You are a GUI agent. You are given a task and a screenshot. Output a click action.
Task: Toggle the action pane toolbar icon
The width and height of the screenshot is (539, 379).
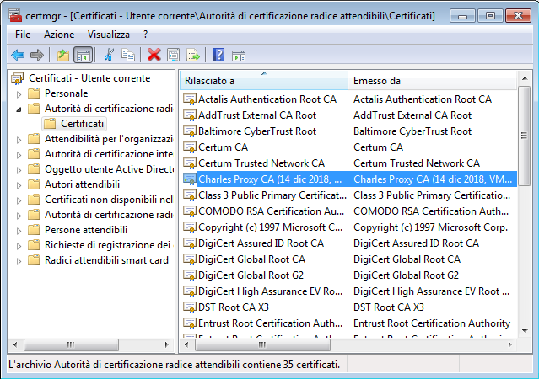238,56
